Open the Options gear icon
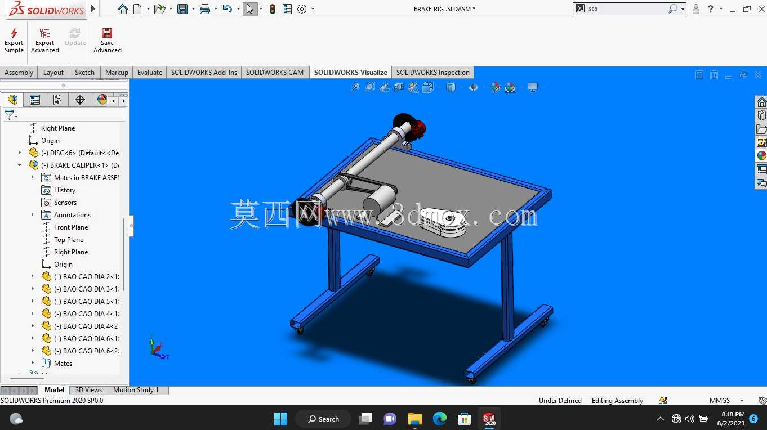The width and height of the screenshot is (767, 430). point(302,8)
